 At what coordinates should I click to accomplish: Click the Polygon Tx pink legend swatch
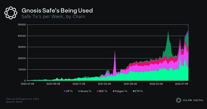[114, 91]
